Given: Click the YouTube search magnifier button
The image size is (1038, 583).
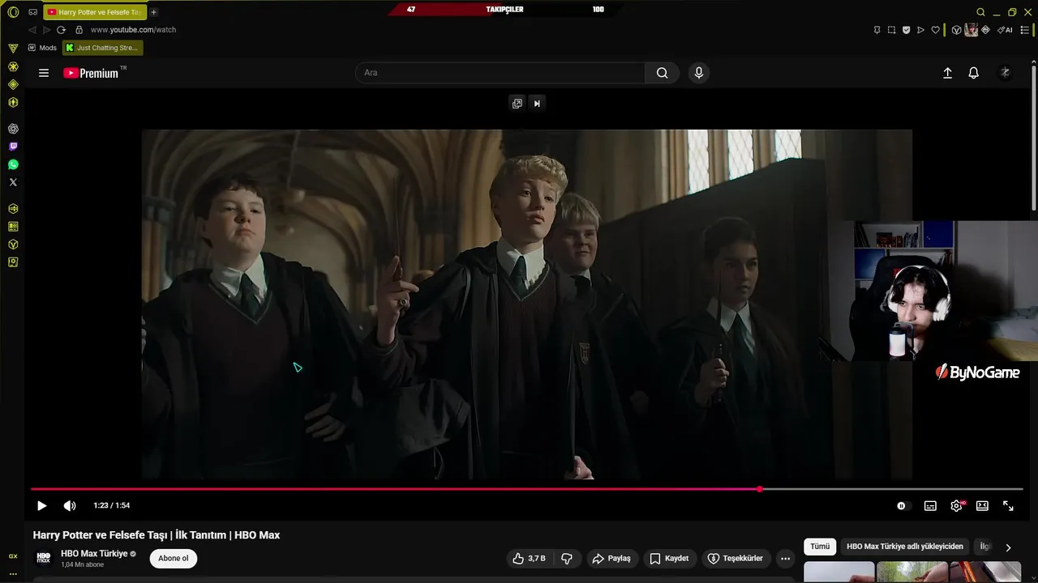Looking at the screenshot, I should pos(663,73).
